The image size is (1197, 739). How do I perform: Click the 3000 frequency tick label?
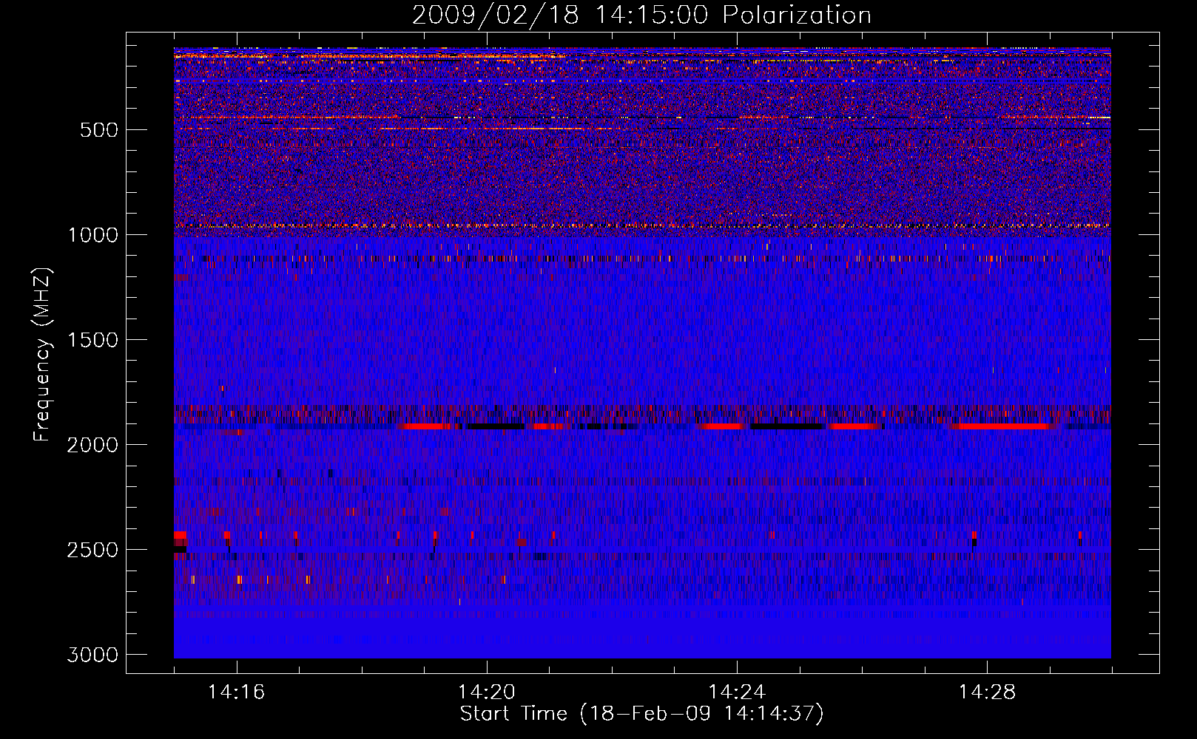[x=93, y=655]
